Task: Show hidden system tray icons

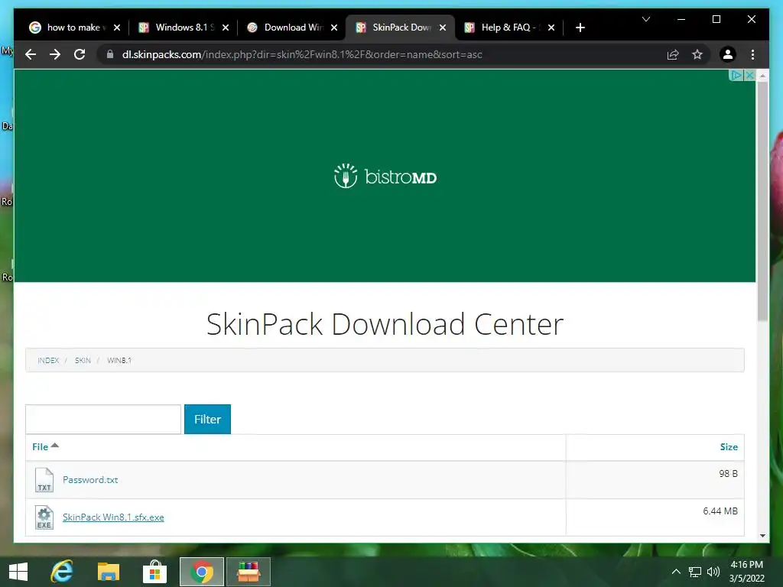Action: click(676, 572)
